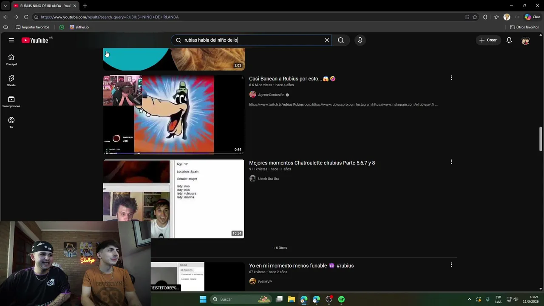The height and width of the screenshot is (306, 544).
Task: Go forward in the browser
Action: click(x=16, y=17)
